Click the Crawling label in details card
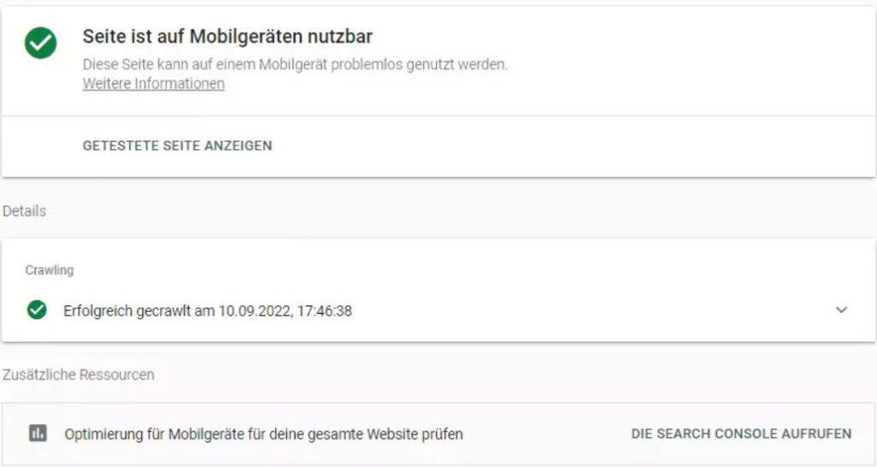 coord(49,270)
